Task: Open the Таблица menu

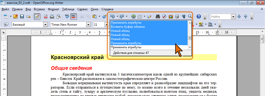Action: pyautogui.click(x=68, y=9)
